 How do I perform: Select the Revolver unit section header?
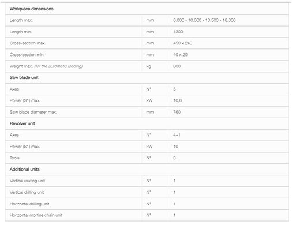pos(23,123)
